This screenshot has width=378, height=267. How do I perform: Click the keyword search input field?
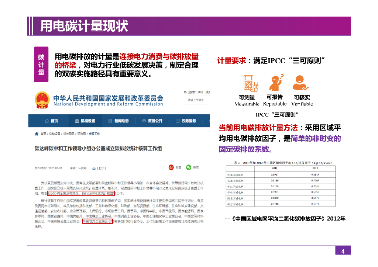click(197, 100)
